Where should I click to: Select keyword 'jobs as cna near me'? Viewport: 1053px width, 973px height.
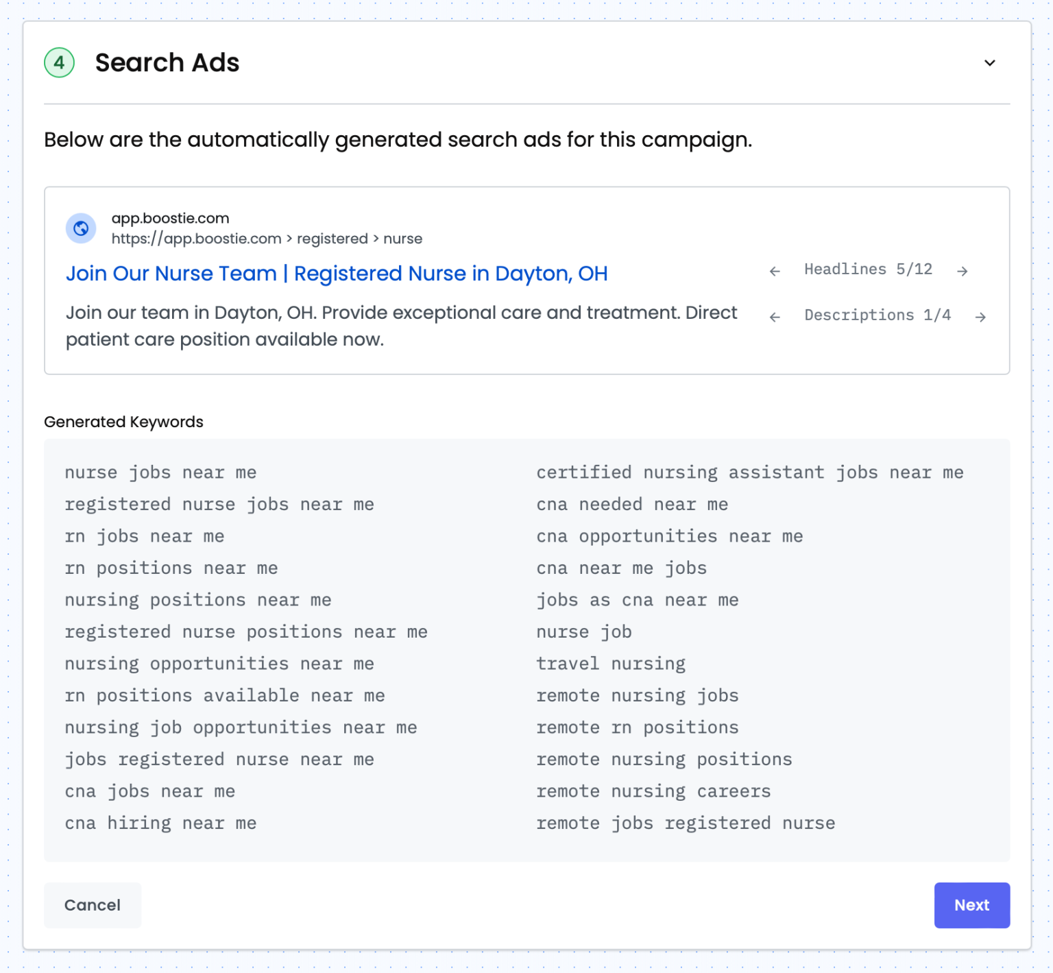(x=638, y=600)
